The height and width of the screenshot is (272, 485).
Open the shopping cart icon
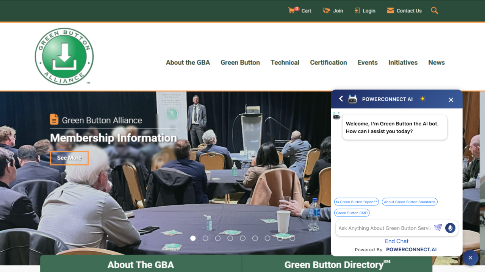point(291,11)
